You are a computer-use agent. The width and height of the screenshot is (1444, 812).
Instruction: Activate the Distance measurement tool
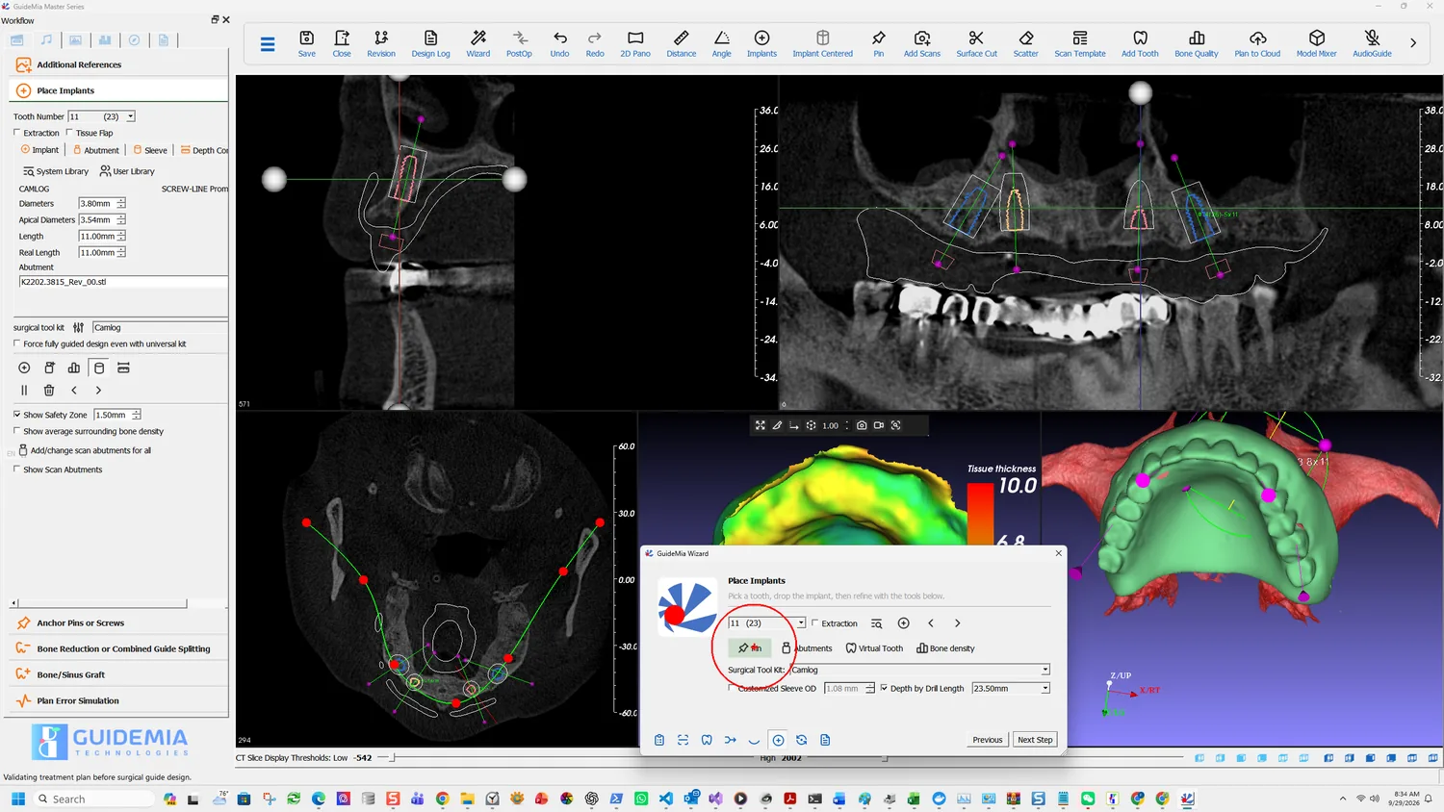tap(682, 43)
